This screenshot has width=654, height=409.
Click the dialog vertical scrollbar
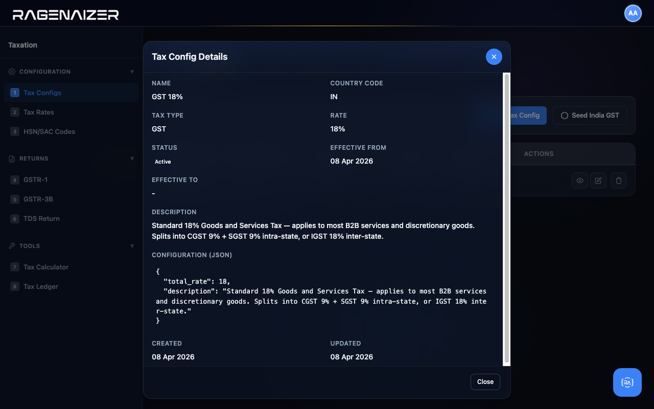point(507,219)
